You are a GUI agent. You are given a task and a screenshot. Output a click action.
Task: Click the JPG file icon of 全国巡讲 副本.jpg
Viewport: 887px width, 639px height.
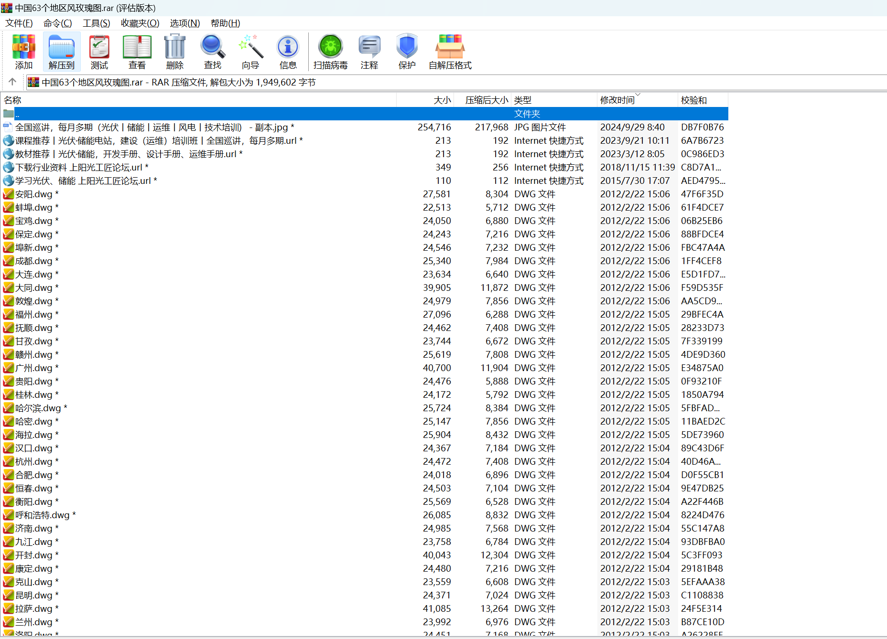8,127
